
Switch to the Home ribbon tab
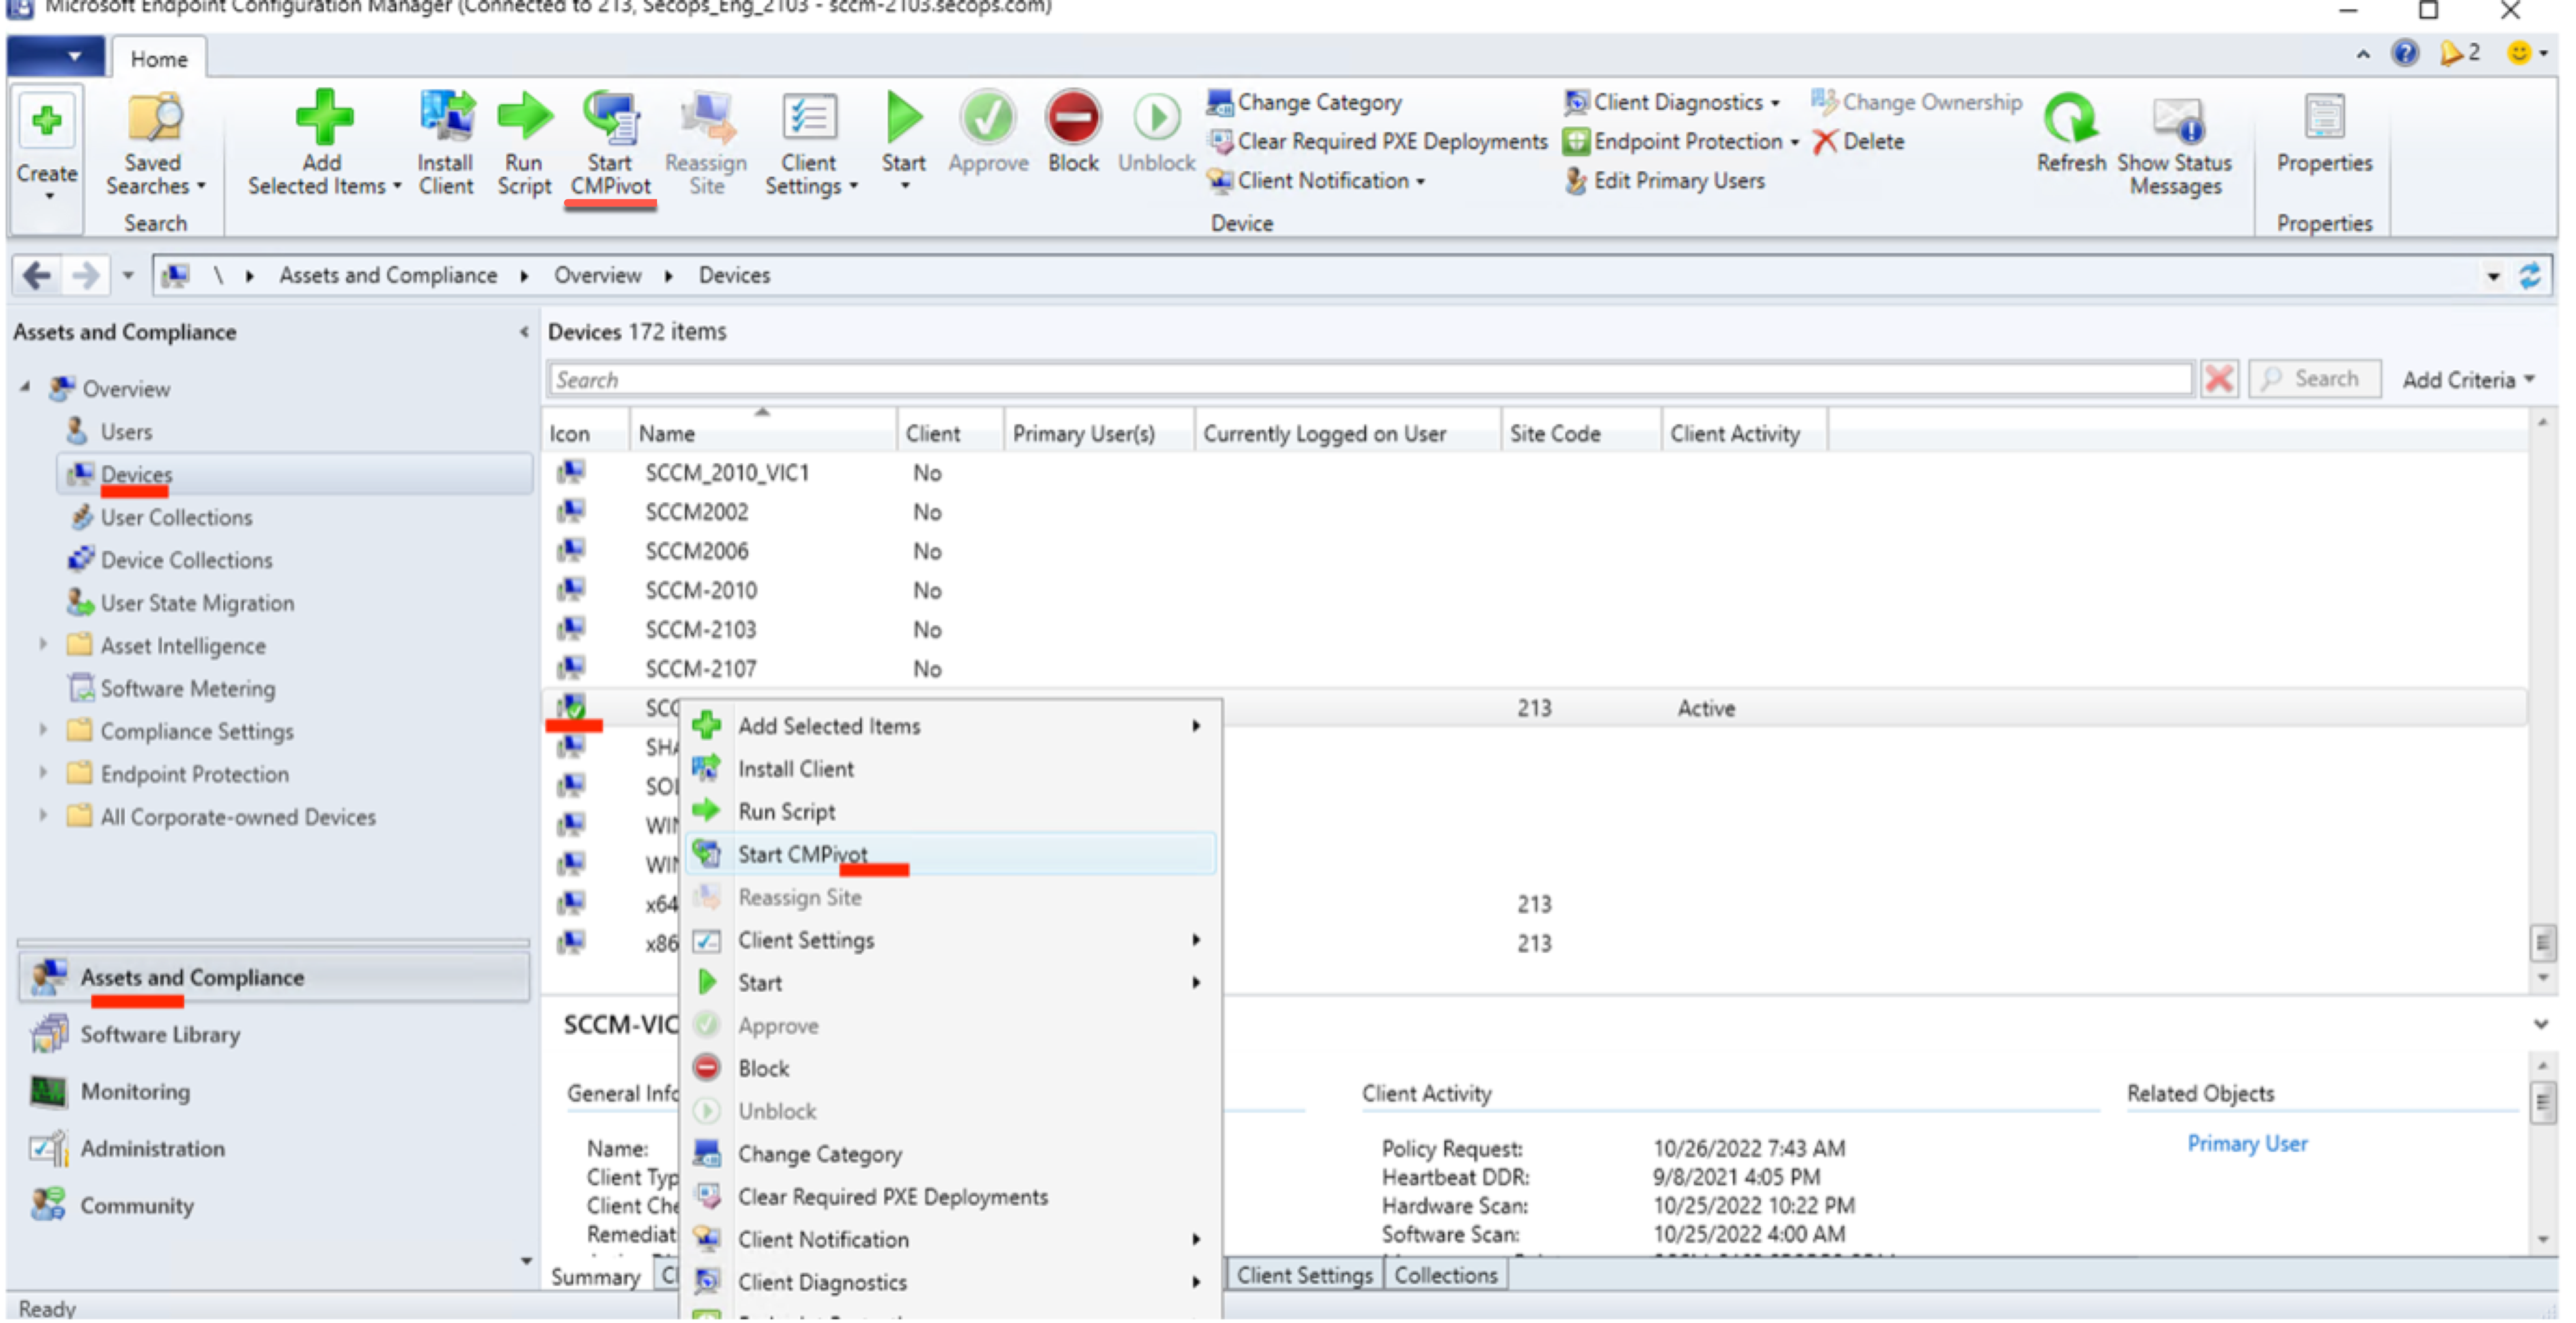click(x=159, y=59)
